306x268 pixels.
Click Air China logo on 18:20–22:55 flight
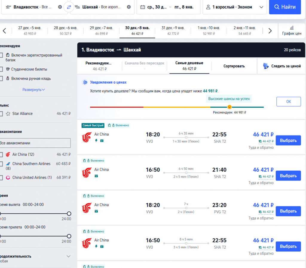87,137
